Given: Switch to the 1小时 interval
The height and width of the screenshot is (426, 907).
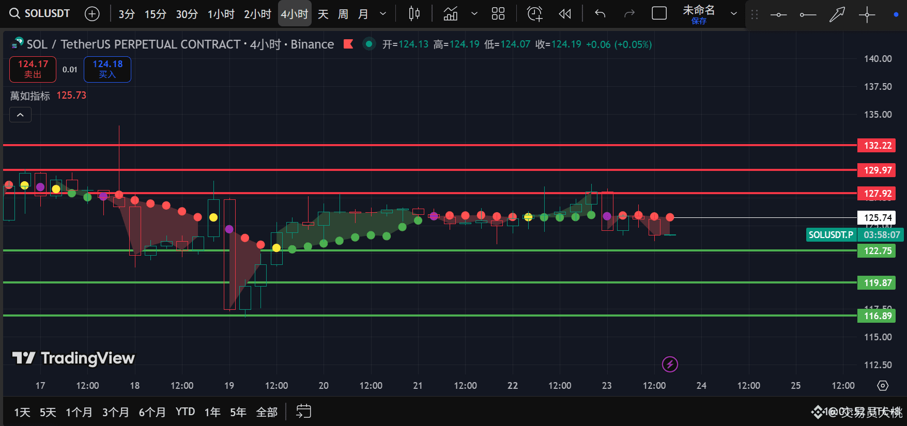Looking at the screenshot, I should click(221, 14).
